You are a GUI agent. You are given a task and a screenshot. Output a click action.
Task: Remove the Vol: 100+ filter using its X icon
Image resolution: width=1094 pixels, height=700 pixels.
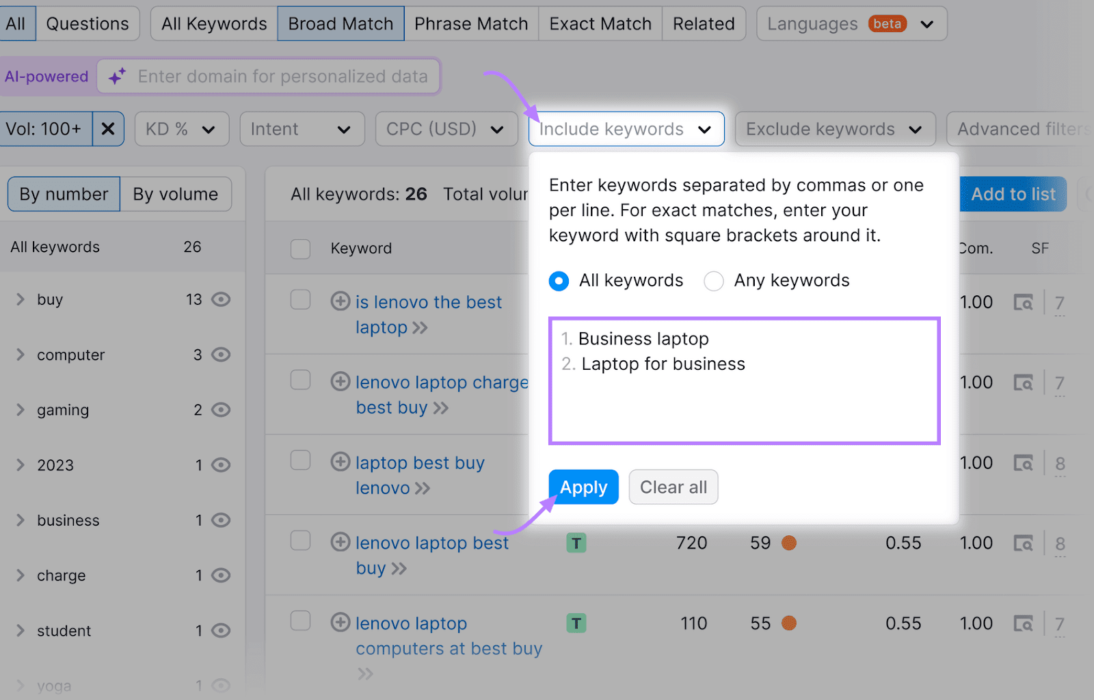click(x=108, y=129)
